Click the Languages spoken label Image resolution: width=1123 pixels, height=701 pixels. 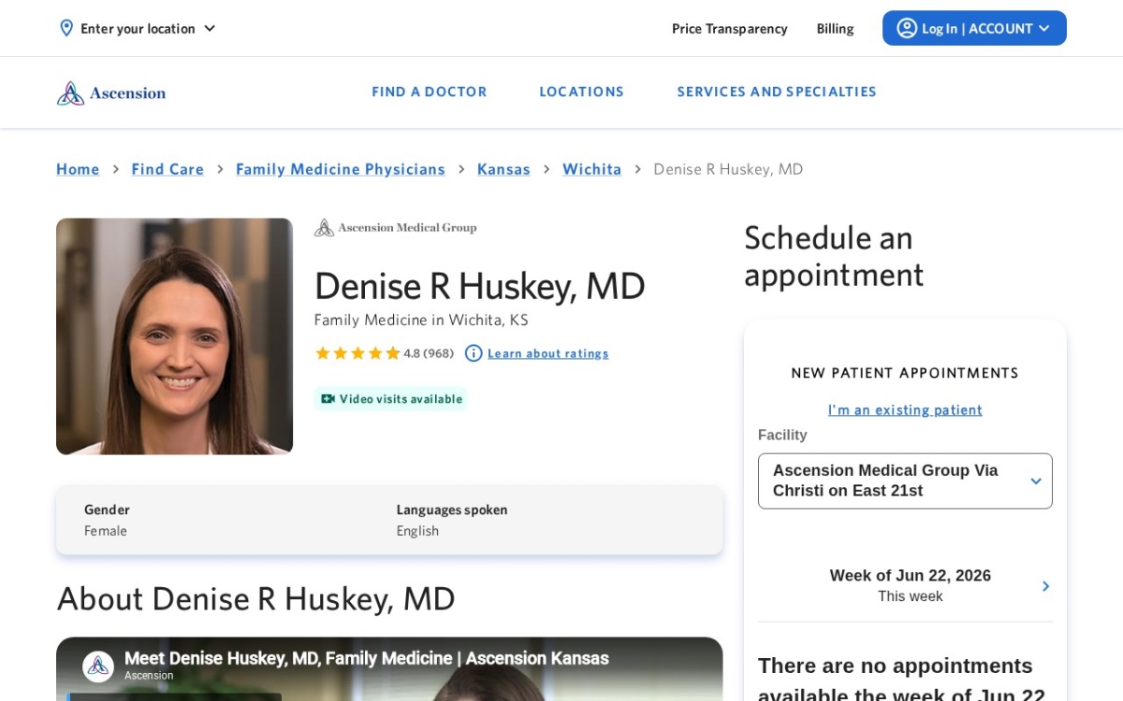click(x=452, y=509)
